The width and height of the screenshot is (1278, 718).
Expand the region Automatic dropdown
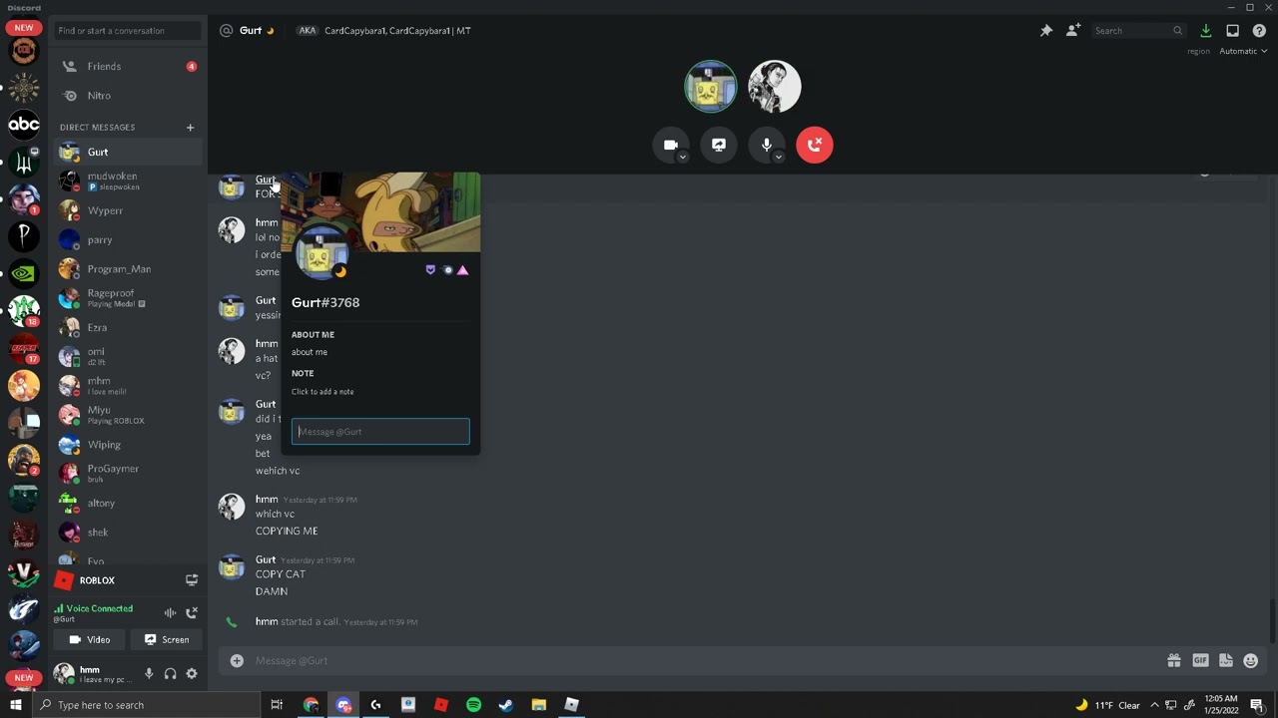coord(1243,51)
